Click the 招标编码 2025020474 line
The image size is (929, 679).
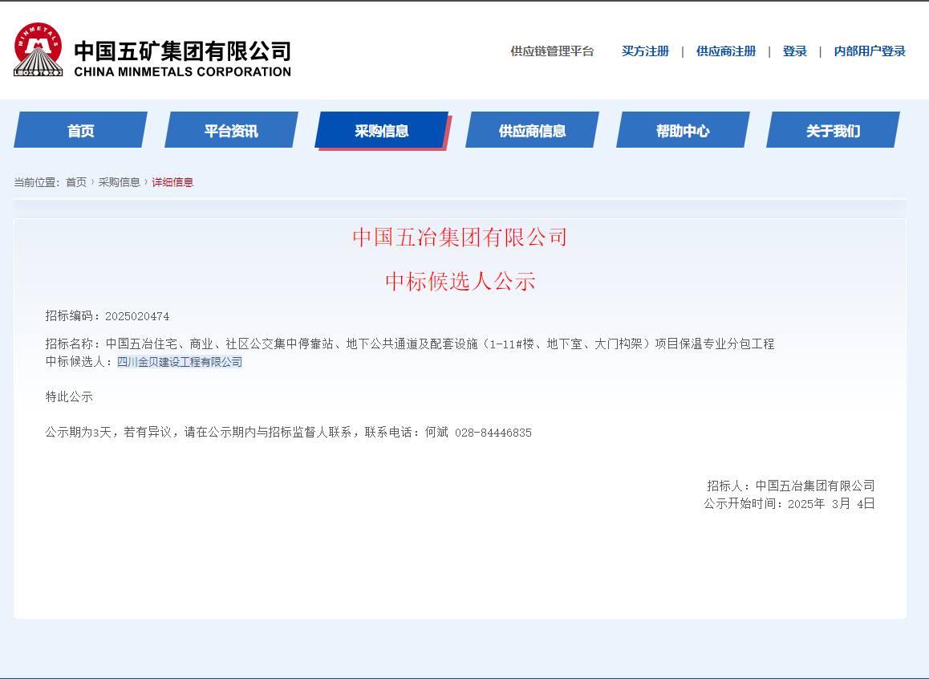coord(108,316)
